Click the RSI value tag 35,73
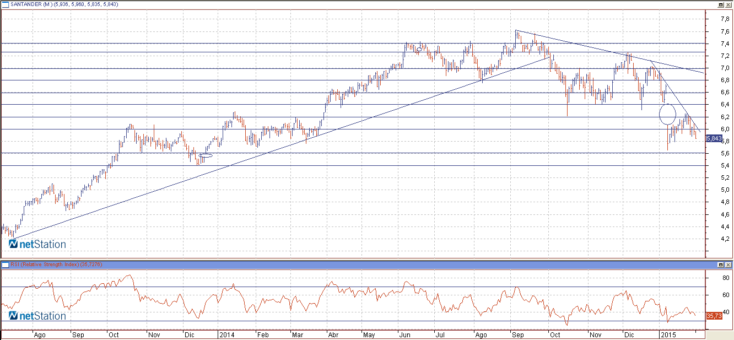 (714, 316)
